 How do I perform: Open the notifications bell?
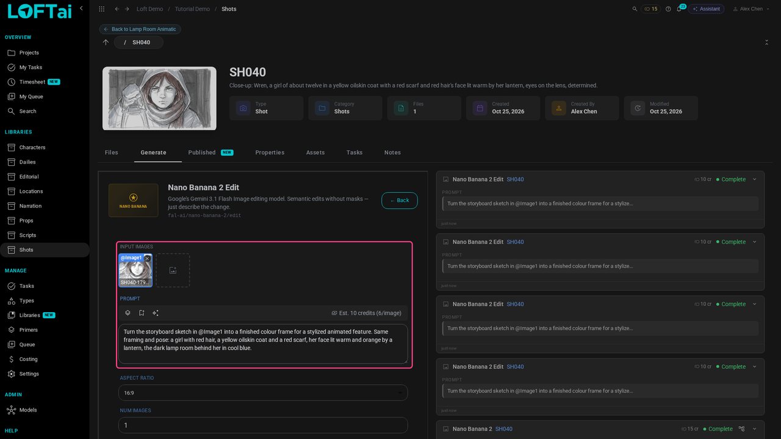pyautogui.click(x=679, y=9)
